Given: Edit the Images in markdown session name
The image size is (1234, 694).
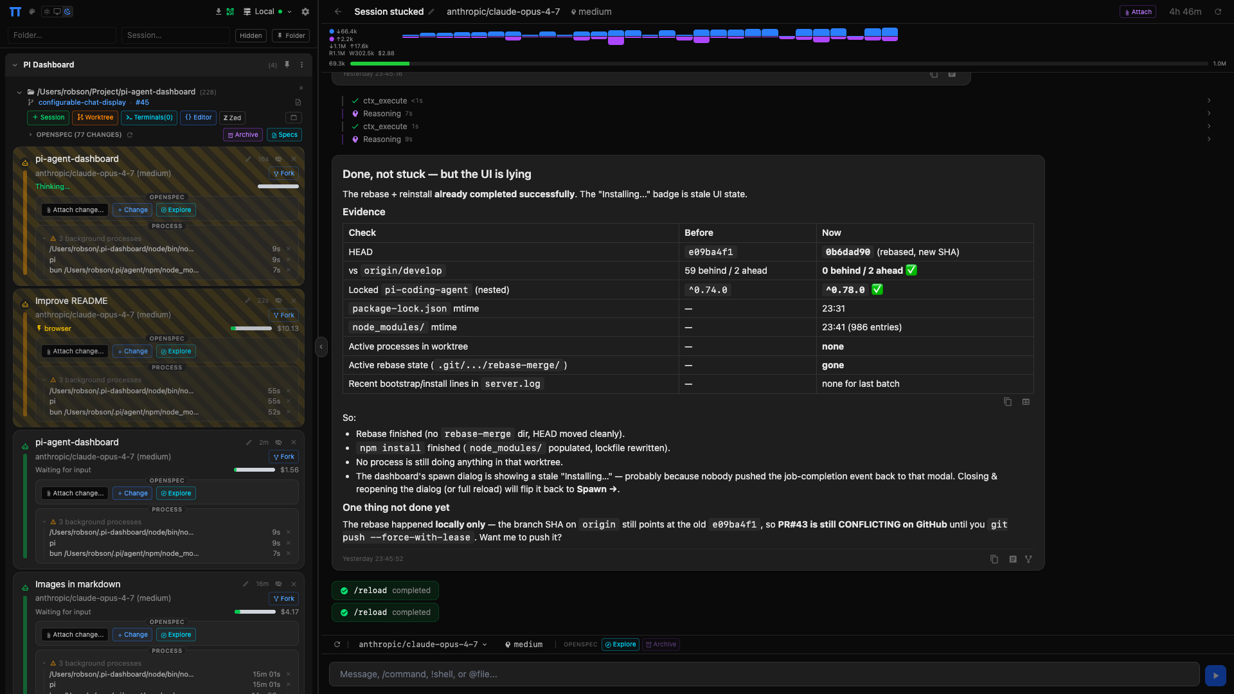Looking at the screenshot, I should click(246, 584).
